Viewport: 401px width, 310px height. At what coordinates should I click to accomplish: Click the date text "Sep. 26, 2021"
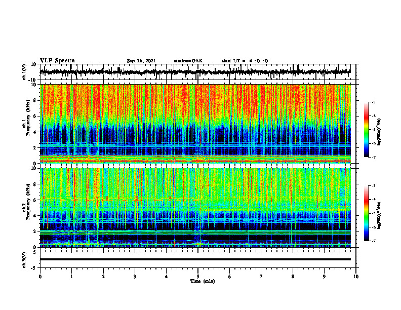(141, 61)
